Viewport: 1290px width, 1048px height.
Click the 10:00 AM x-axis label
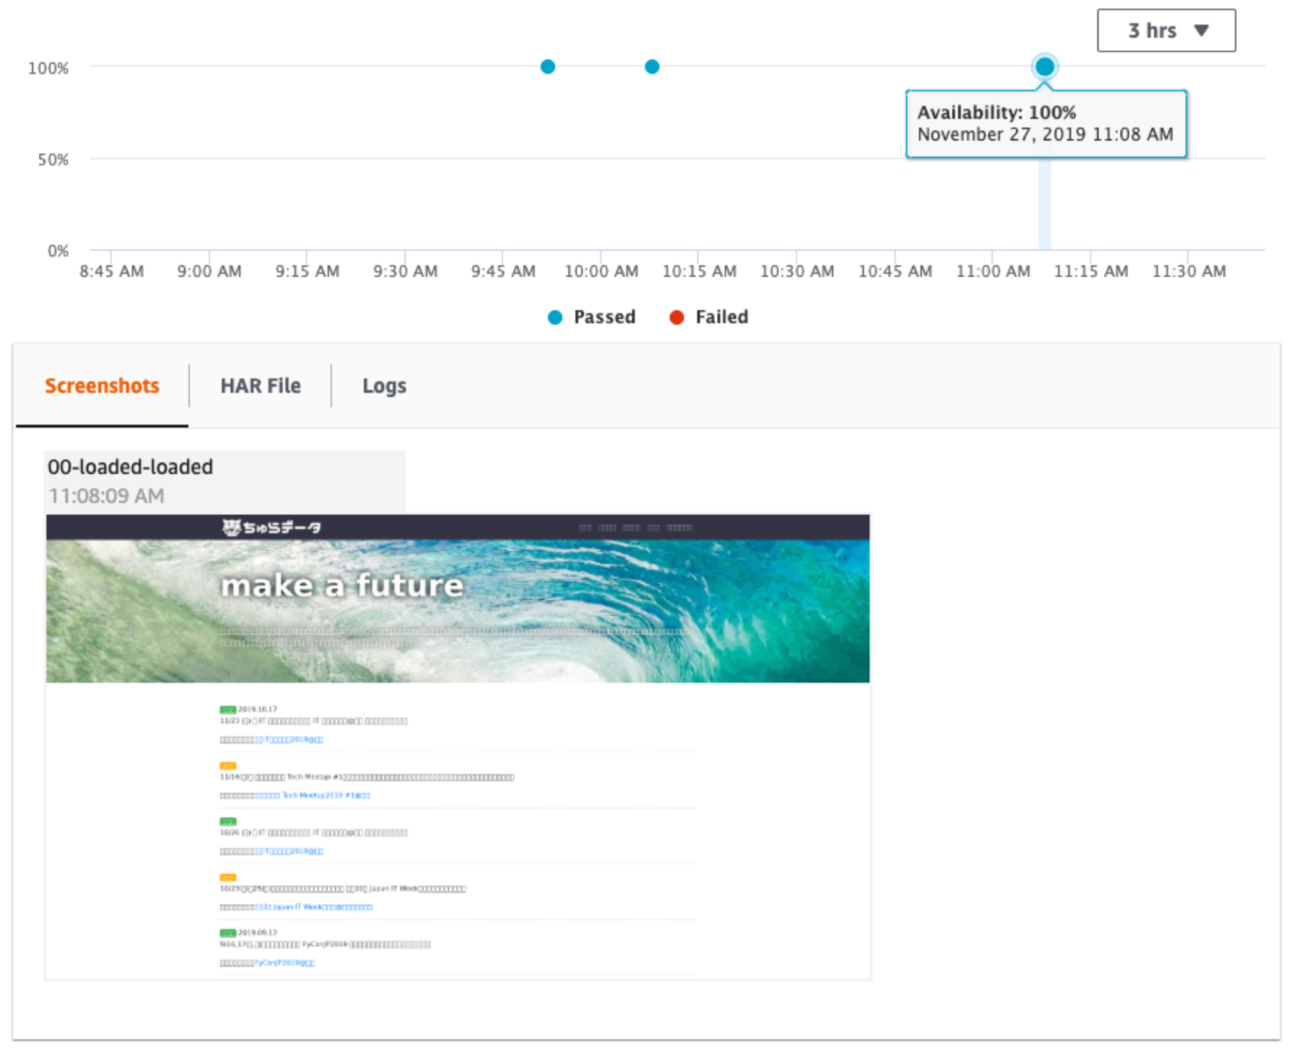[602, 271]
